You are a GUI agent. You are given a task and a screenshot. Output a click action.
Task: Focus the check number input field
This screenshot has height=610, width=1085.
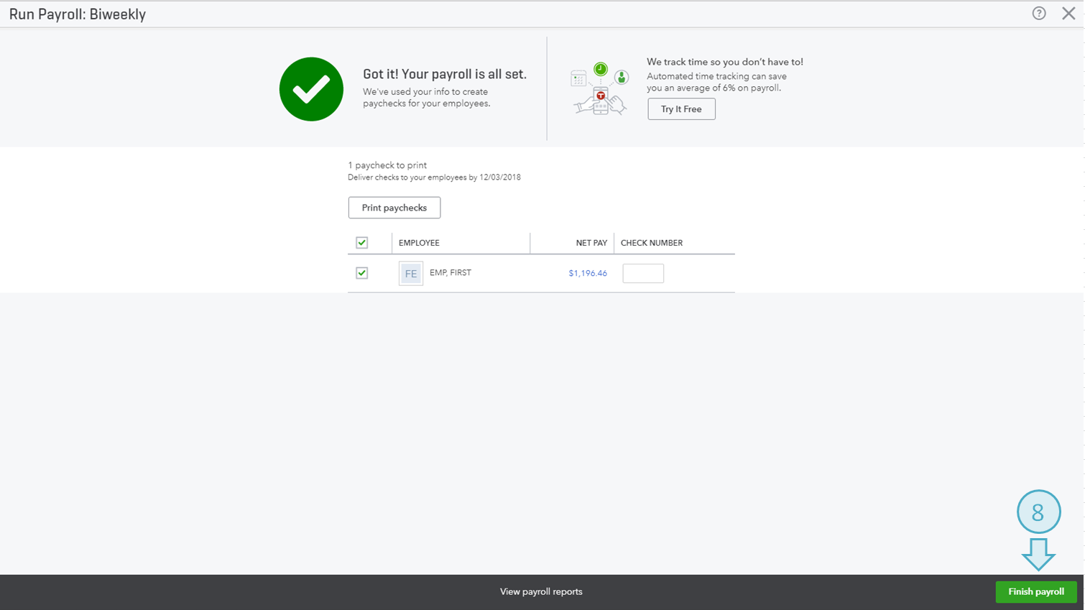(x=643, y=273)
